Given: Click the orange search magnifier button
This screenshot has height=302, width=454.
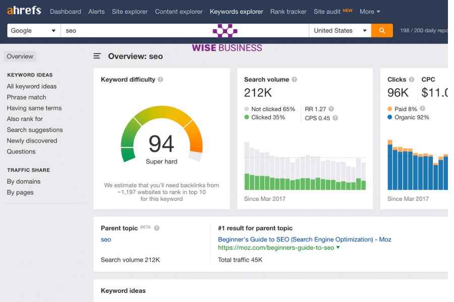Looking at the screenshot, I should pos(382,30).
